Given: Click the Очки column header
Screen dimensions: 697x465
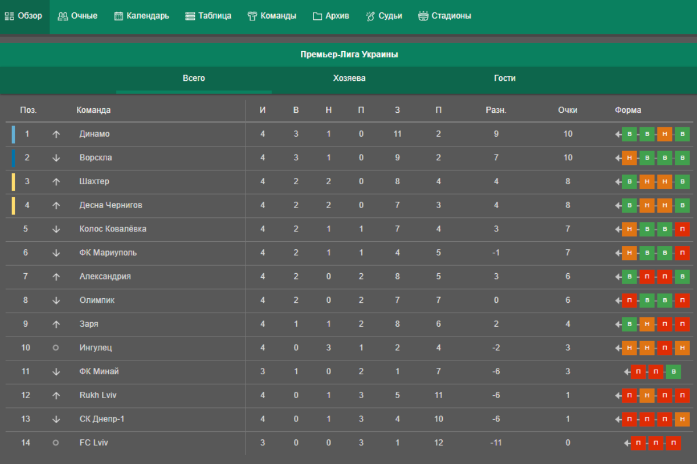Looking at the screenshot, I should 567,110.
